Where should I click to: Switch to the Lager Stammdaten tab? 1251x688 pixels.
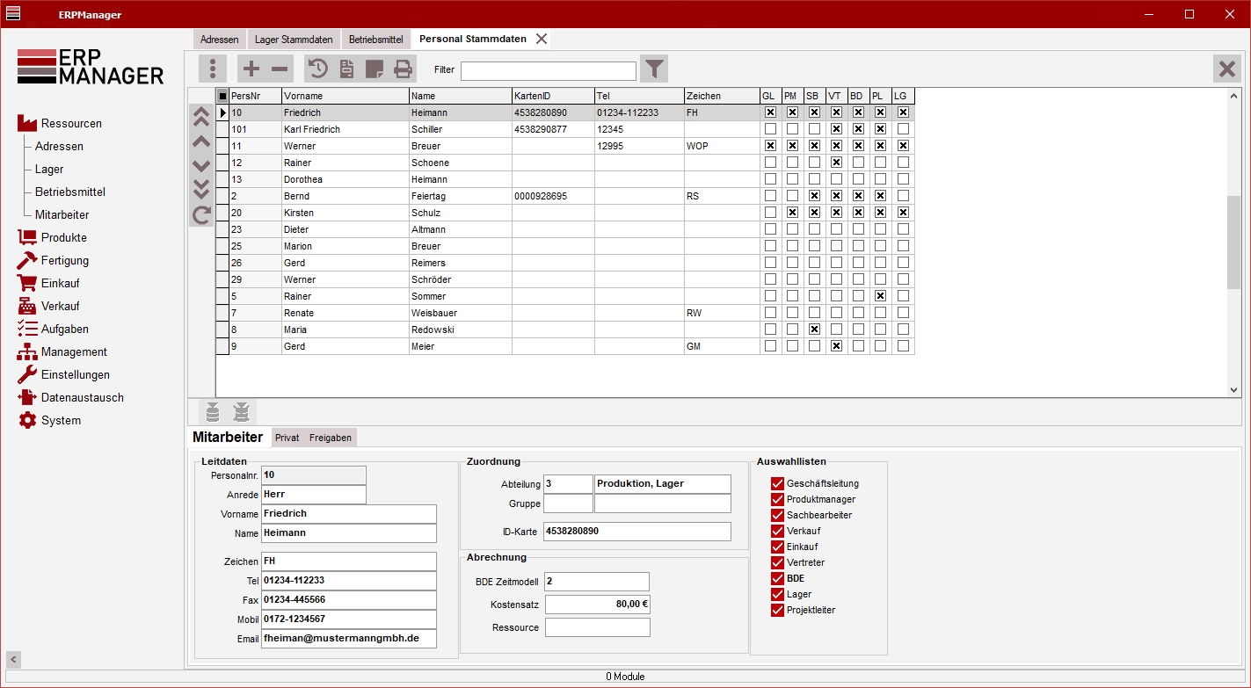294,40
